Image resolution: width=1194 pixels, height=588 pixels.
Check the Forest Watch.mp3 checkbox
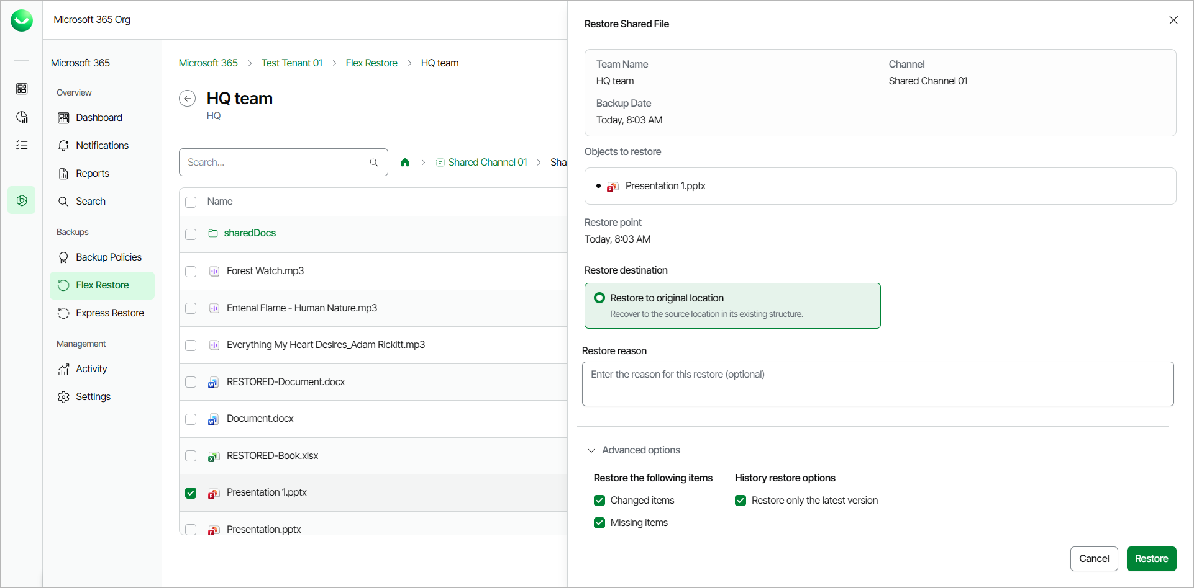pyautogui.click(x=191, y=272)
